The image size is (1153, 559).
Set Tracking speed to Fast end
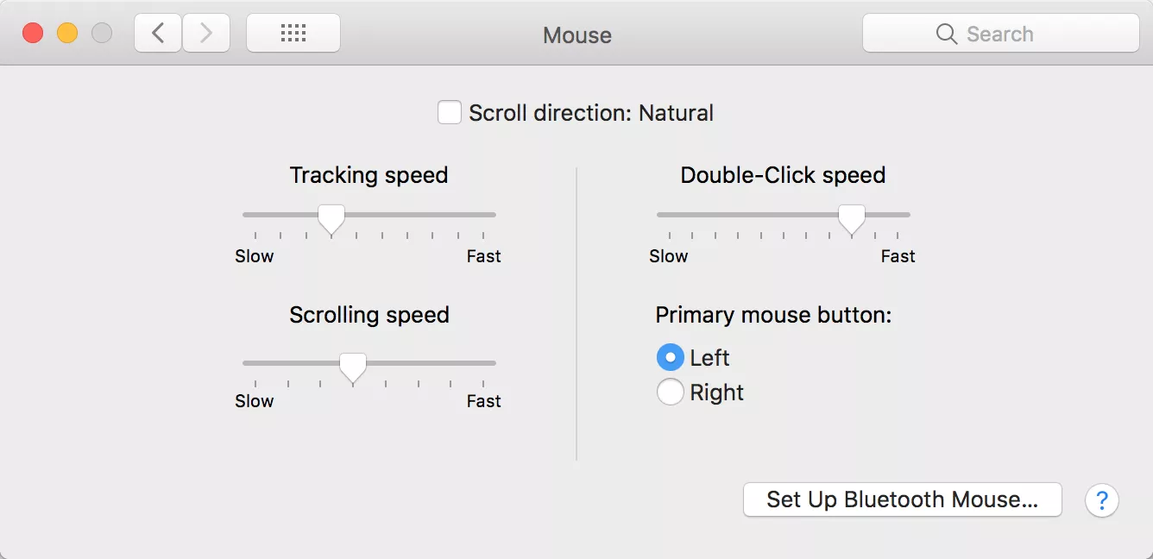coord(483,215)
